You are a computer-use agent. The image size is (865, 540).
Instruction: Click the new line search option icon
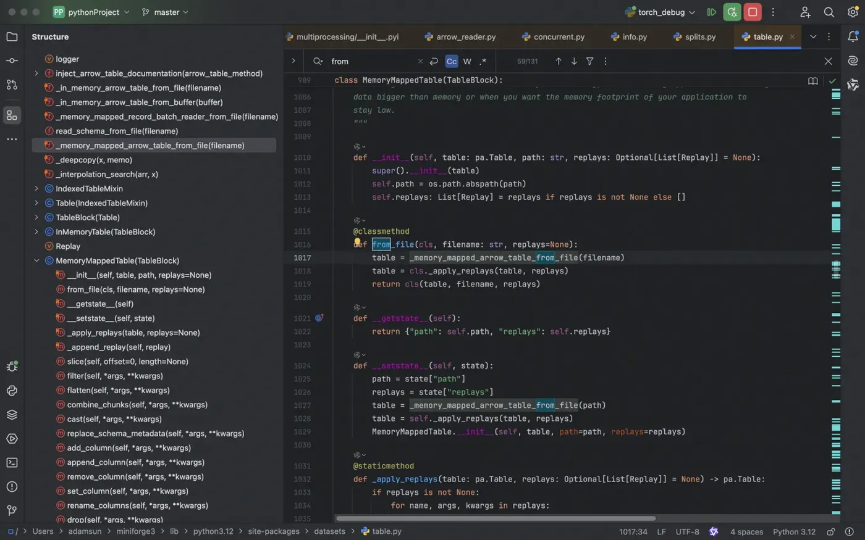[x=434, y=61]
